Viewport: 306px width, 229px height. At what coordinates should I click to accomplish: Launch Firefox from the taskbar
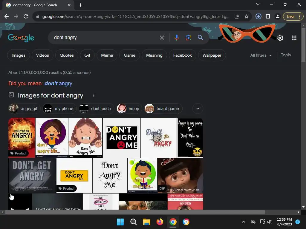[x=160, y=222]
